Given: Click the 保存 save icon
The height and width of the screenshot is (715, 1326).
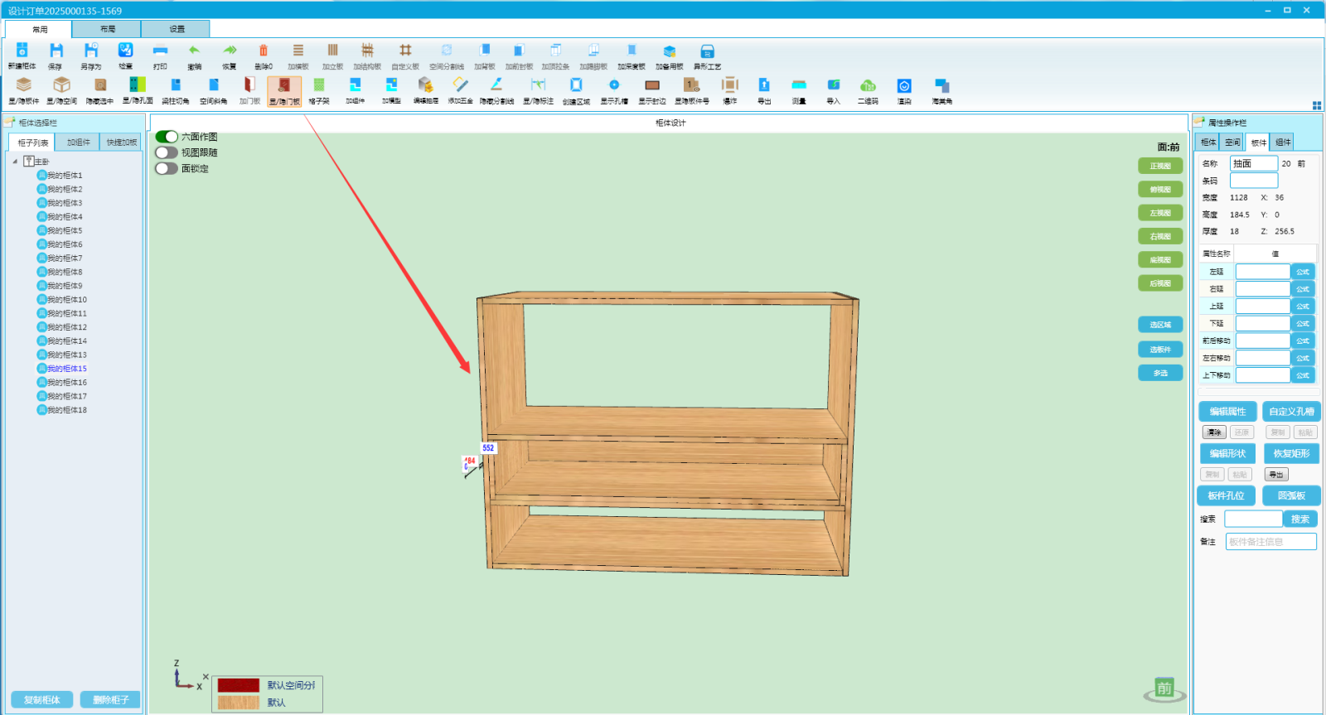Looking at the screenshot, I should point(56,51).
